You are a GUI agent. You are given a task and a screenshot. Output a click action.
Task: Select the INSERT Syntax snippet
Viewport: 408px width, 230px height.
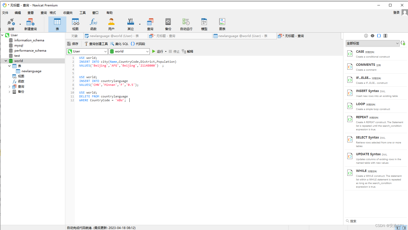tap(376, 93)
